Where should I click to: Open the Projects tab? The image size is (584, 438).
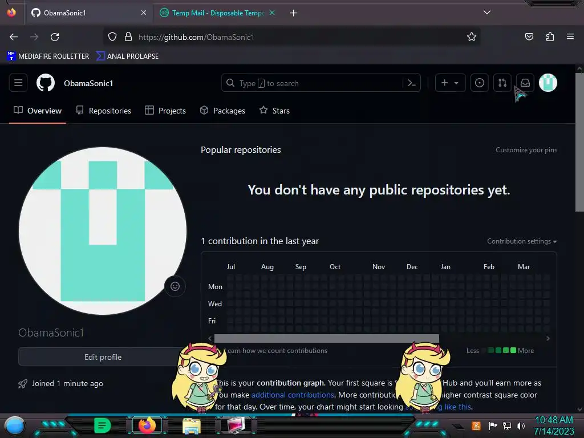(x=165, y=111)
